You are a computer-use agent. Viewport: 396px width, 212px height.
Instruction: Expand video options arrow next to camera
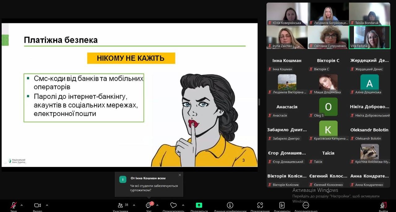click(x=47, y=205)
